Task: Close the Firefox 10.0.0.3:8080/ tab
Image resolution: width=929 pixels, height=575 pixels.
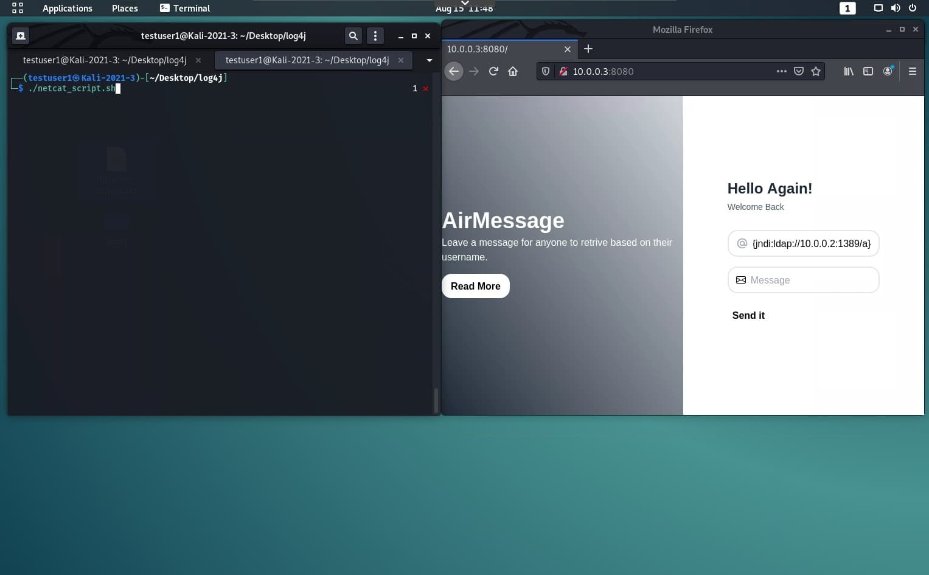Action: click(568, 49)
